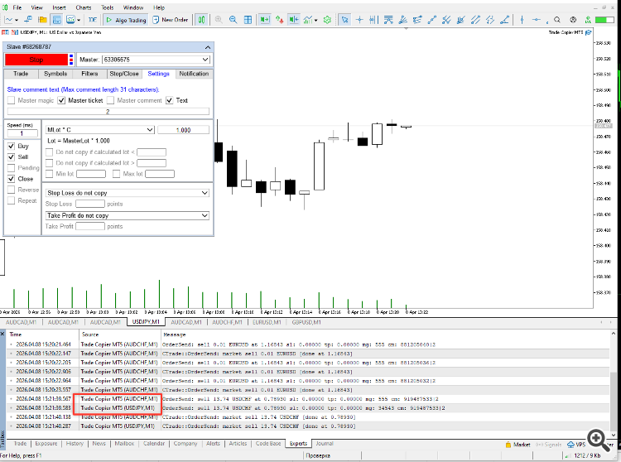Click the zoom magnifier overlay icon
The image size is (621, 462).
598,440
